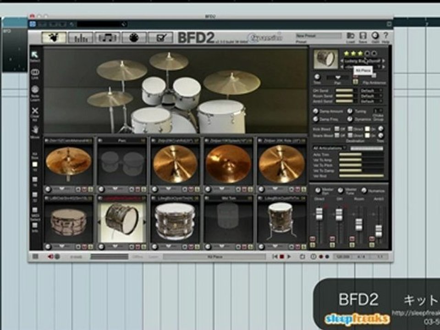Image resolution: width=440 pixels, height=330 pixels.
Task: Open the Kit page drum-kit tab
Action: point(54,37)
